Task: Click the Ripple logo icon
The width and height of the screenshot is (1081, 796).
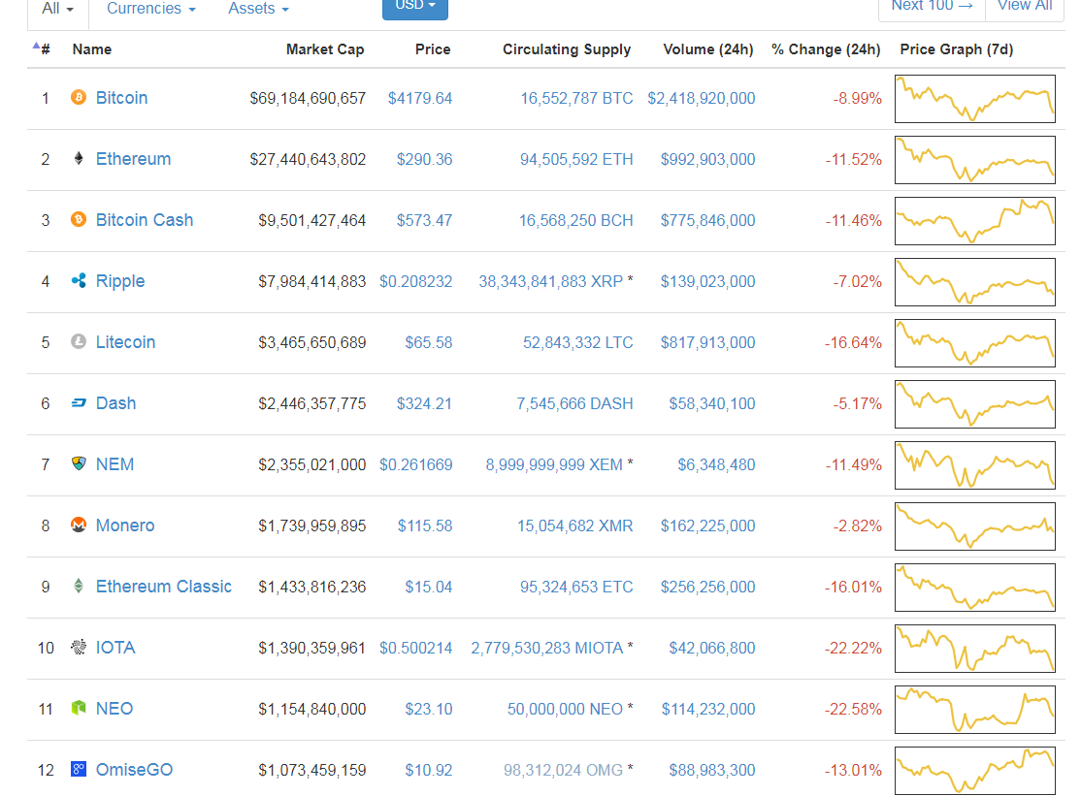Action: [79, 280]
